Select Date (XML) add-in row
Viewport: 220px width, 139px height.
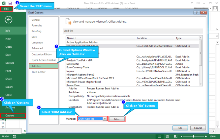[x=133, y=64]
